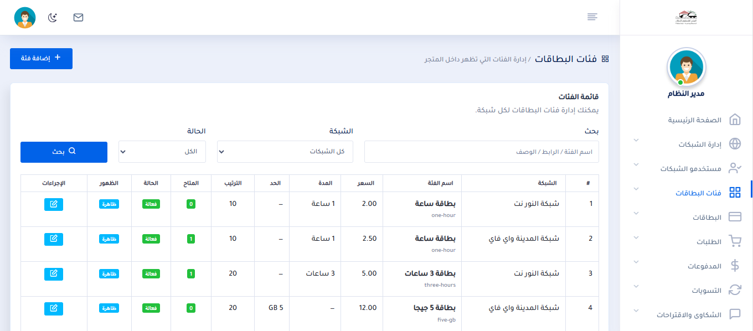Click the hamburger menu icon to collapse sidebar

592,17
